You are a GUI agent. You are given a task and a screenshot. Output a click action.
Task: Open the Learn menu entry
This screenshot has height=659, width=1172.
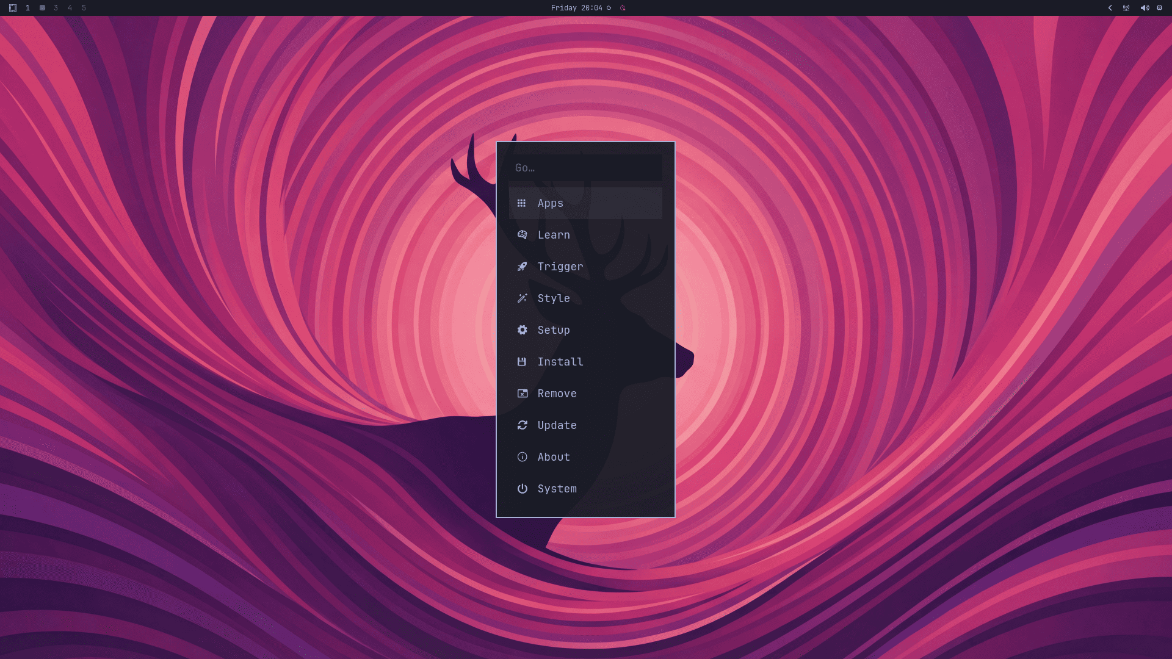[585, 235]
